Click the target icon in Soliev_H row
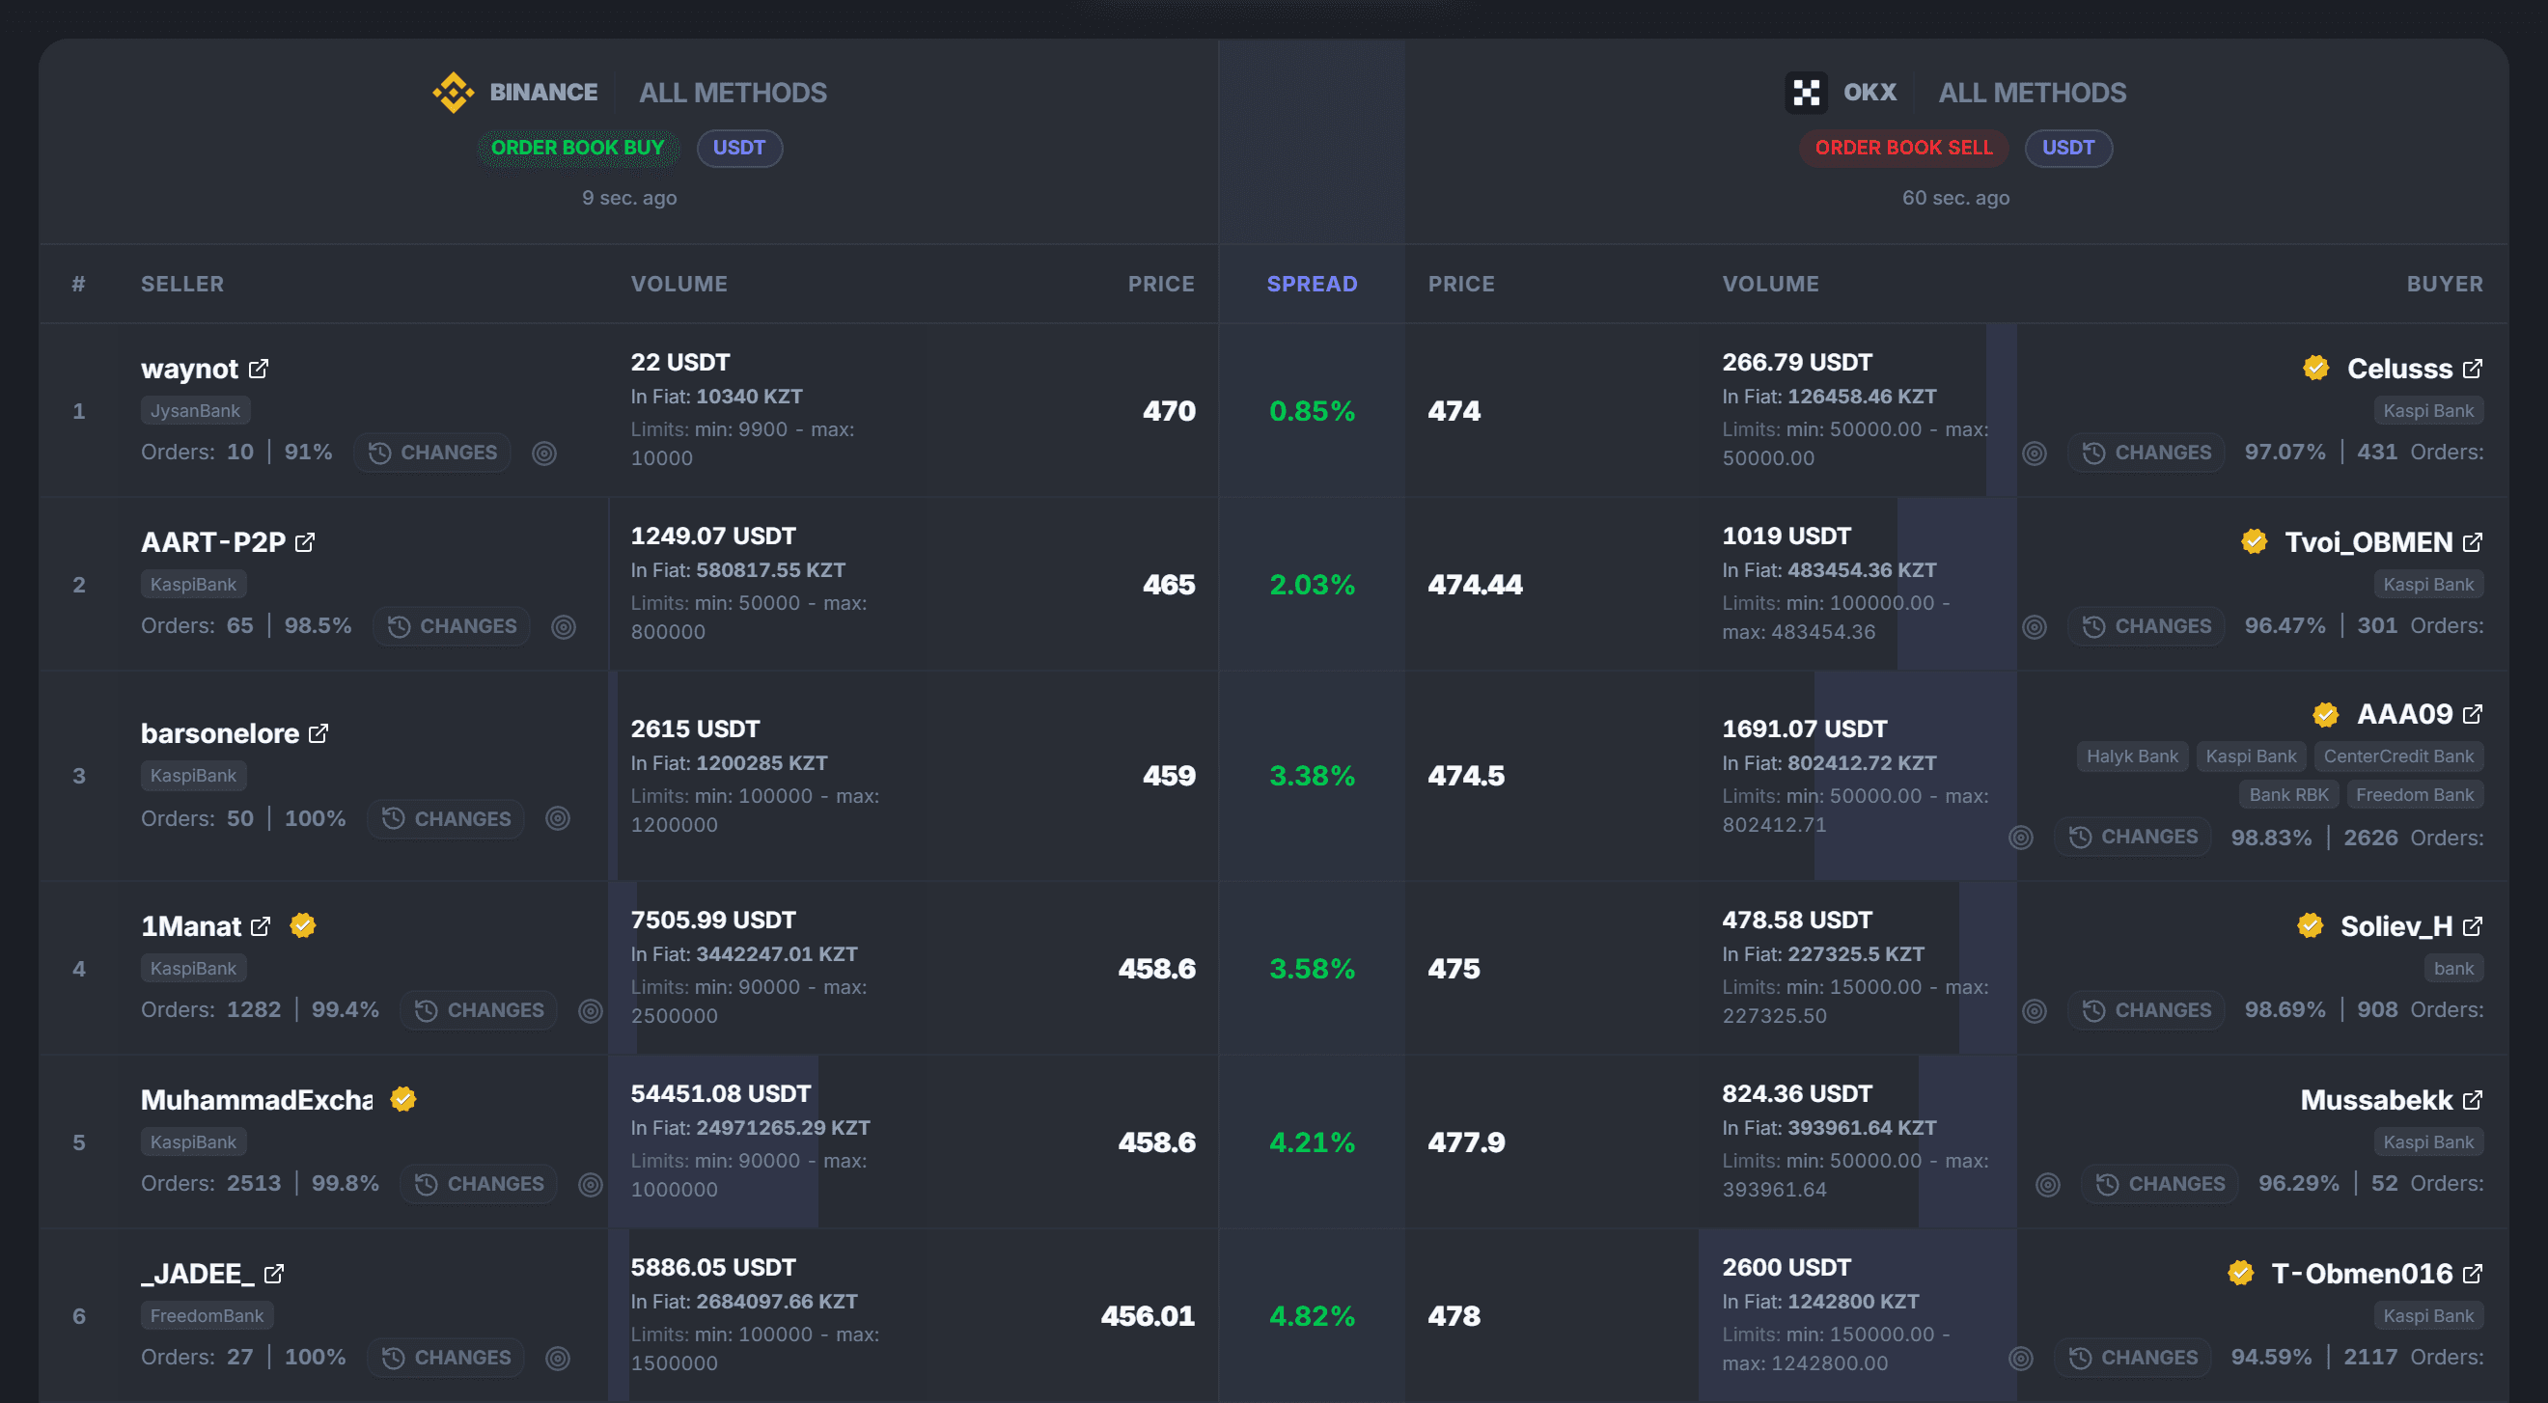 2035,1010
